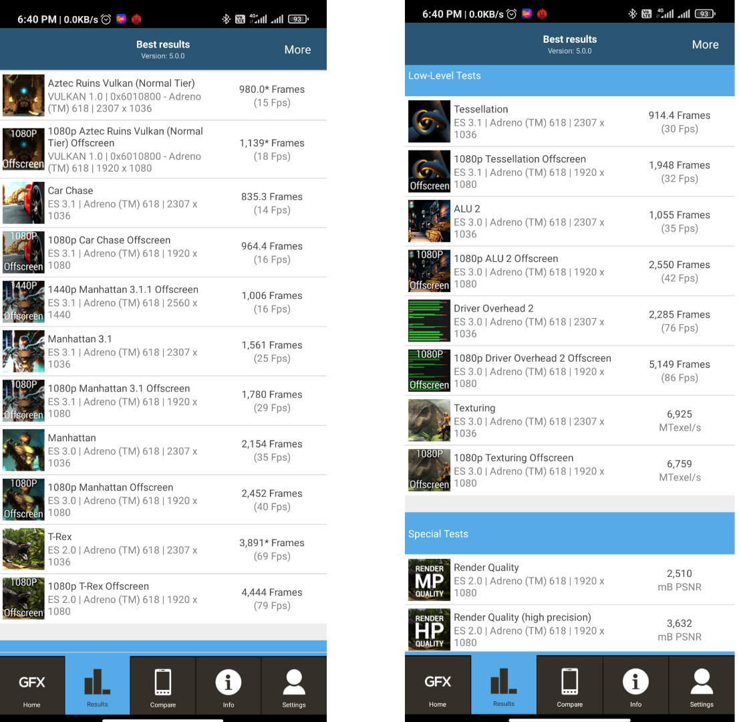Select Results tab in right phone

pyautogui.click(x=504, y=685)
